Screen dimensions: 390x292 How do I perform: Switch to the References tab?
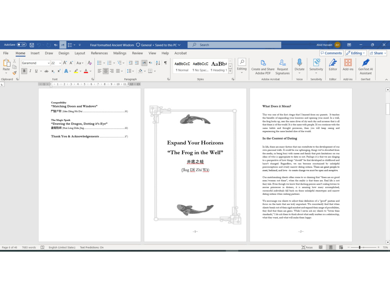(x=99, y=53)
